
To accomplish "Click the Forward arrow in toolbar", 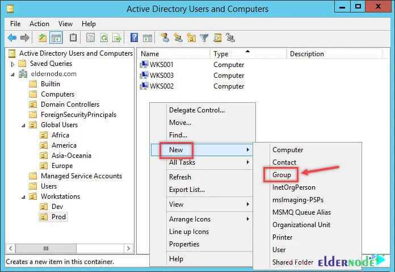I will click(x=25, y=38).
